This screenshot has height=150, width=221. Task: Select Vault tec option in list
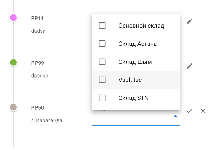tap(130, 80)
